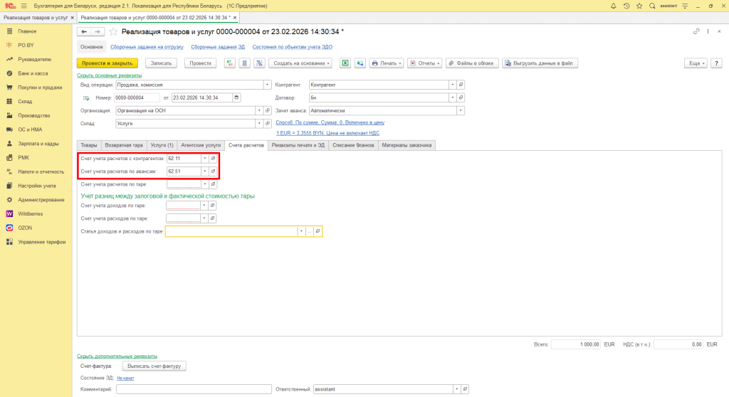Click the green Excel spreadsheet icon

pyautogui.click(x=345, y=63)
